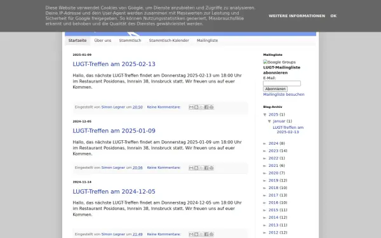This screenshot has height=238, width=381.
Task: Open Keine Kommentare under 2025-02-13 post
Action: click(x=164, y=107)
